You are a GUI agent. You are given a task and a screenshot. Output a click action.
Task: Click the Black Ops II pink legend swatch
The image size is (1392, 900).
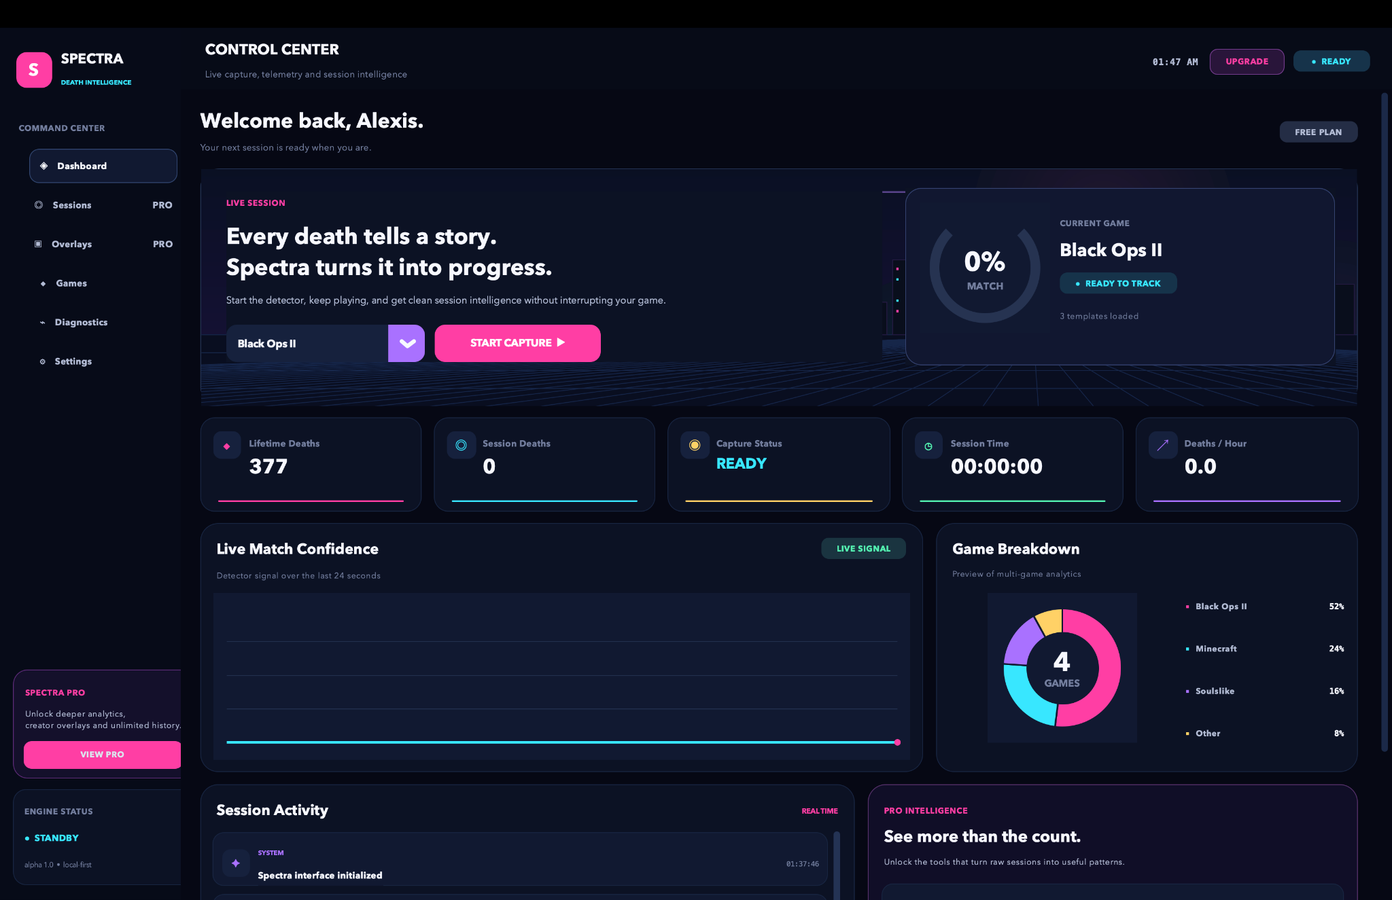coord(1187,607)
